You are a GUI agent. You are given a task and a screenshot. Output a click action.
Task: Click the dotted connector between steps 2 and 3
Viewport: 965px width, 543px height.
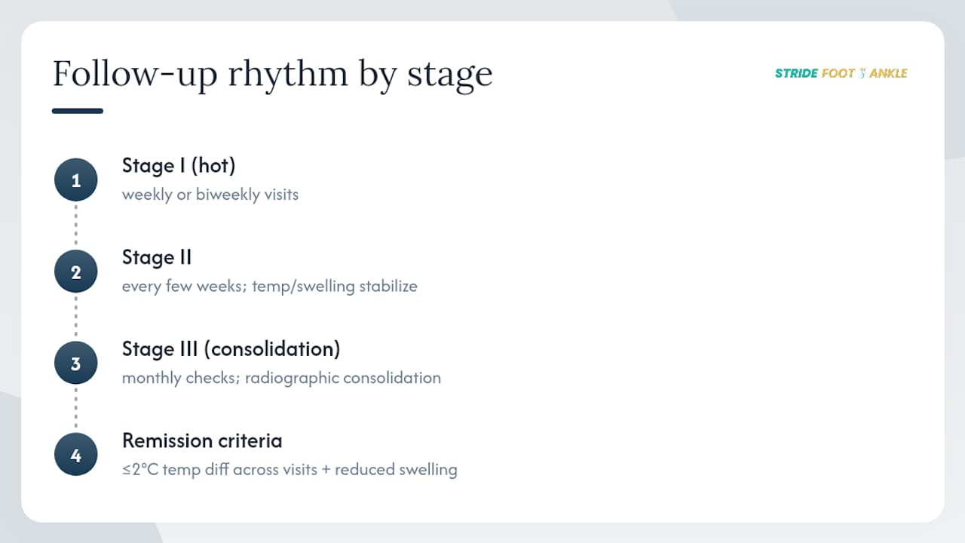[x=75, y=318]
